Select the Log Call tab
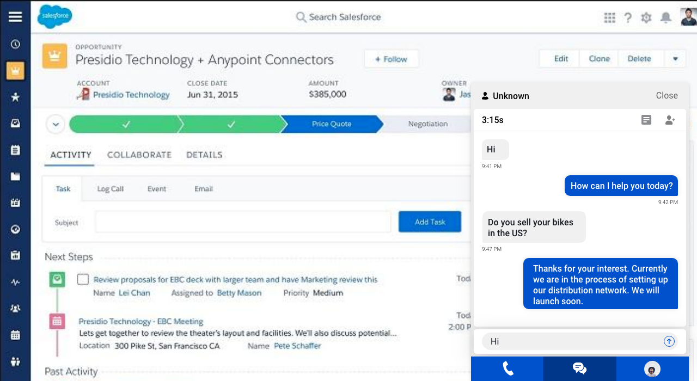 tap(111, 189)
